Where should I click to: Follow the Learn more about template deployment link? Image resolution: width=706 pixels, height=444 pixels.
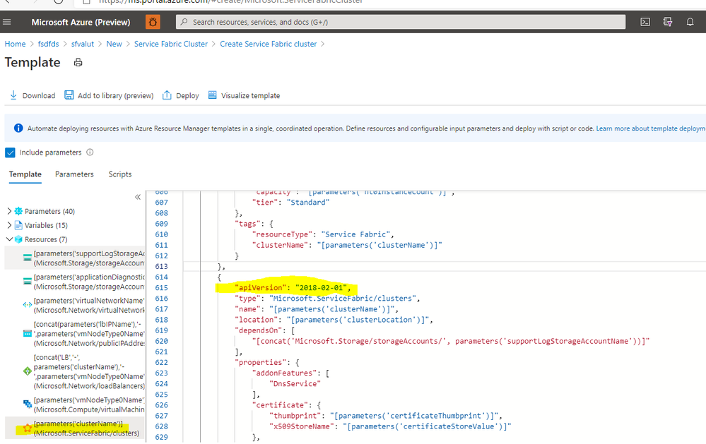(x=651, y=128)
